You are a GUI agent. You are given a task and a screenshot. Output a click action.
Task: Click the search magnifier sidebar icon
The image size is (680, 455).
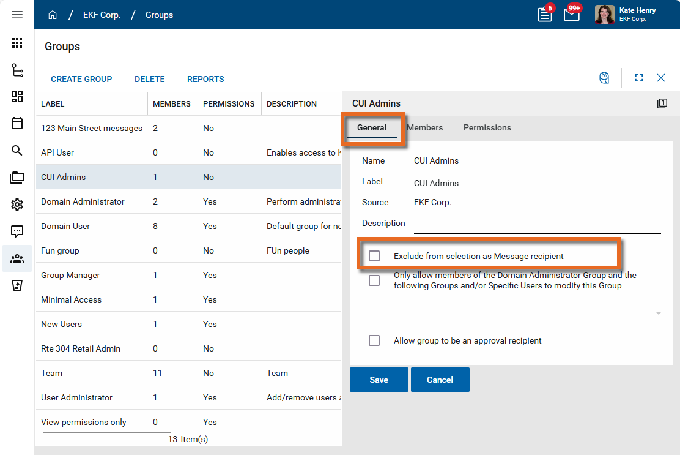pyautogui.click(x=17, y=151)
